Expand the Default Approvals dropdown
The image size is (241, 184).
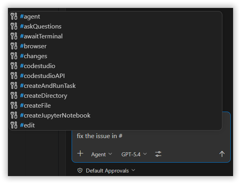point(110,171)
